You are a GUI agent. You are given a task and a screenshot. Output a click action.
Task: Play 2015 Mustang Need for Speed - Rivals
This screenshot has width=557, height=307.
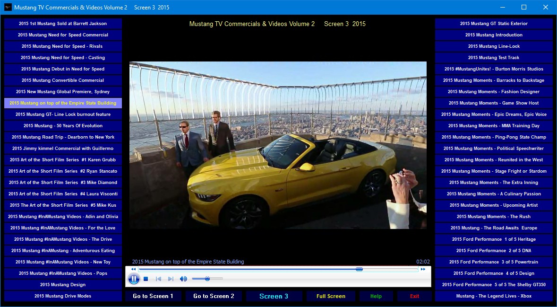point(63,46)
